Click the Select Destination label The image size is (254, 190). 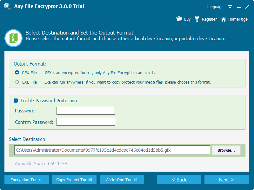click(x=28, y=139)
